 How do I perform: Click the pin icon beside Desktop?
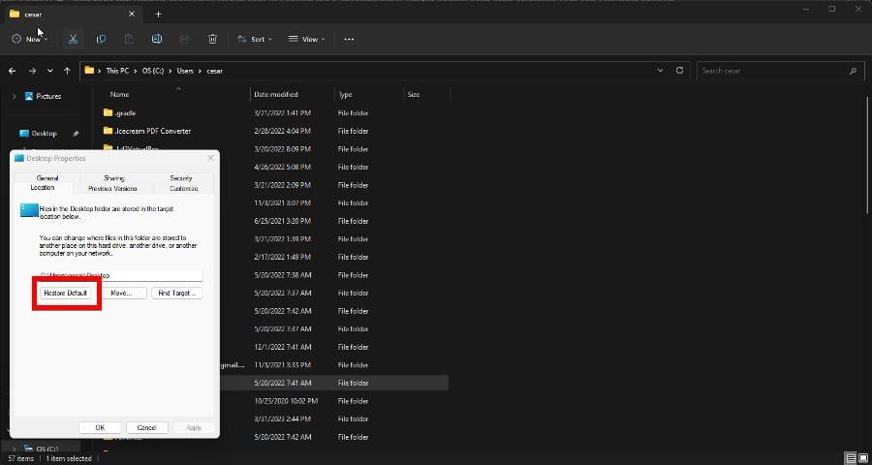tap(76, 134)
